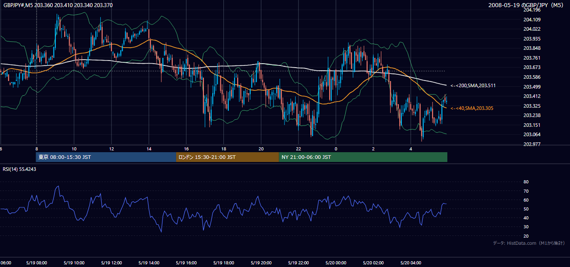Click price level 203.412 on the axis
The height and width of the screenshot is (267, 570).
pyautogui.click(x=532, y=97)
